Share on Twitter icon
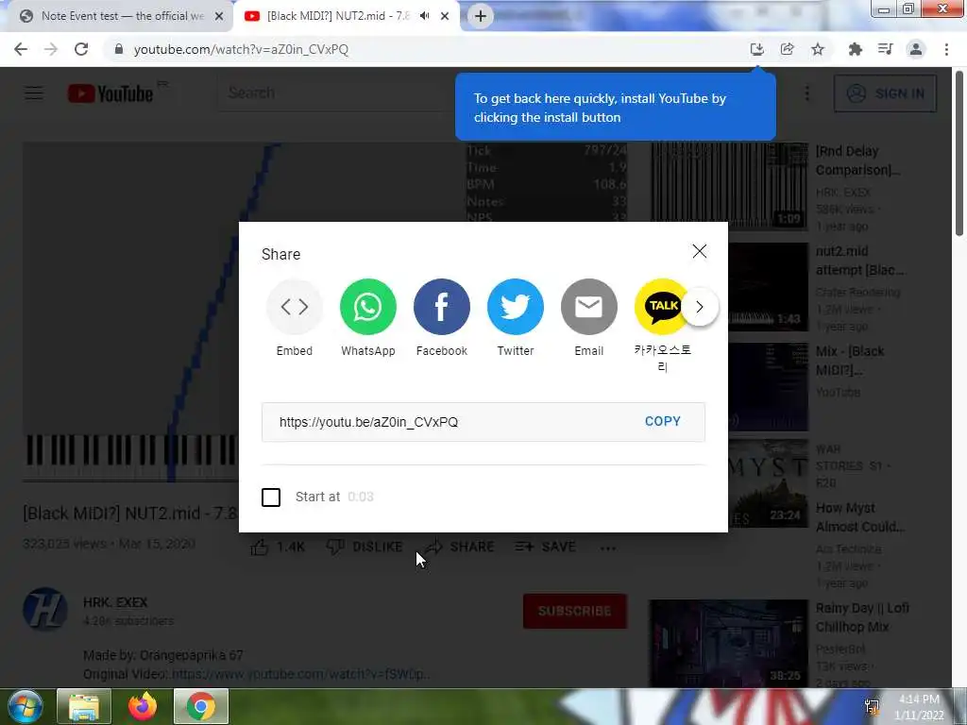Screen dimensions: 967x725 click(516, 307)
